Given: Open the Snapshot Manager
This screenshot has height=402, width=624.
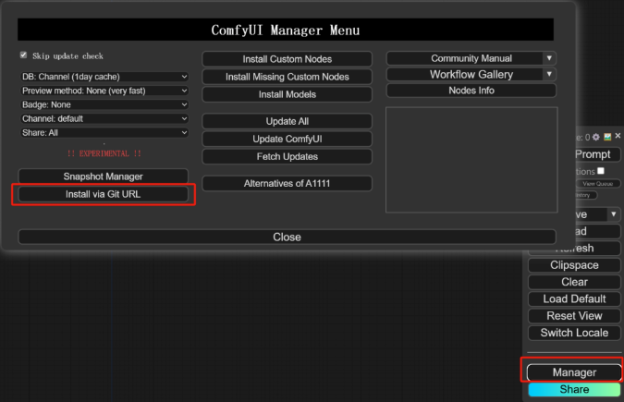Looking at the screenshot, I should 103,177.
